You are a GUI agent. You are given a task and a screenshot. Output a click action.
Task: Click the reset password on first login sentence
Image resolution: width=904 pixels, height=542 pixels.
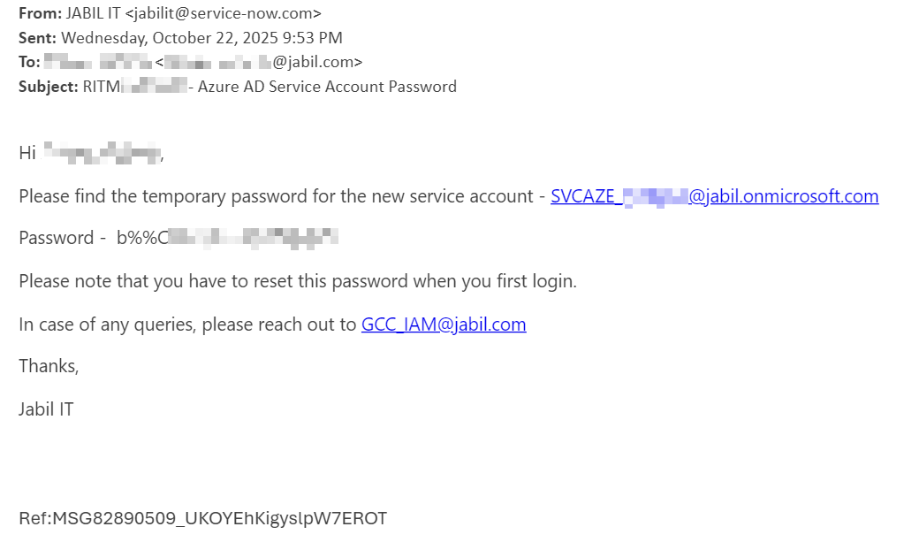(297, 282)
